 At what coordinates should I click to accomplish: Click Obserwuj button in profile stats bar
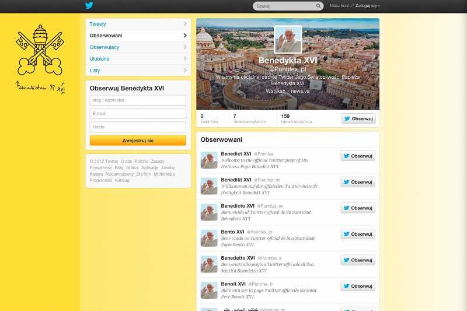pos(358,119)
